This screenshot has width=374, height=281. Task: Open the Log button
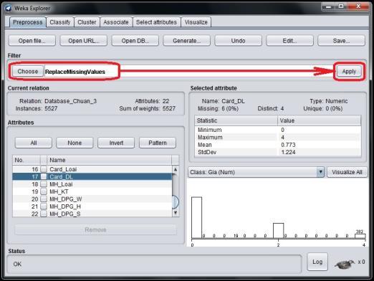point(317,262)
